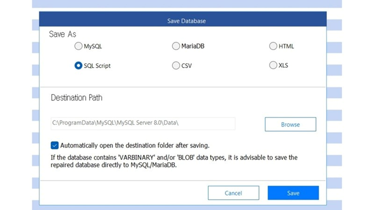
Task: Select the MySQL radio button
Action: click(x=78, y=46)
